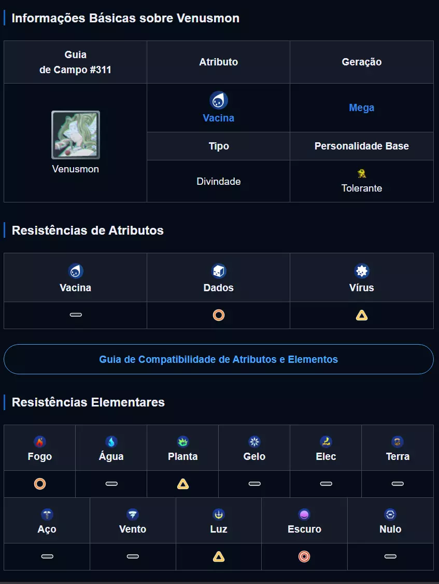Screen dimensions: 439x584
Task: Click the Gelo element icon
Action: pos(254,442)
